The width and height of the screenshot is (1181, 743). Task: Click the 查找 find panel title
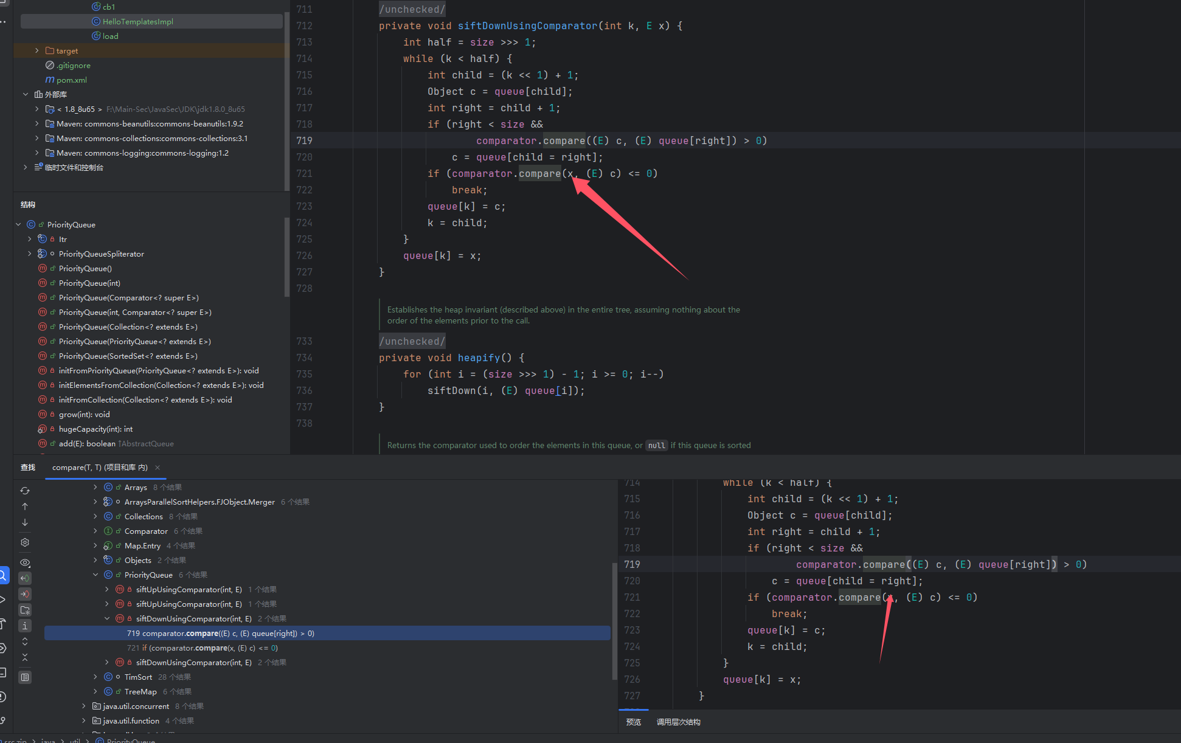point(28,468)
